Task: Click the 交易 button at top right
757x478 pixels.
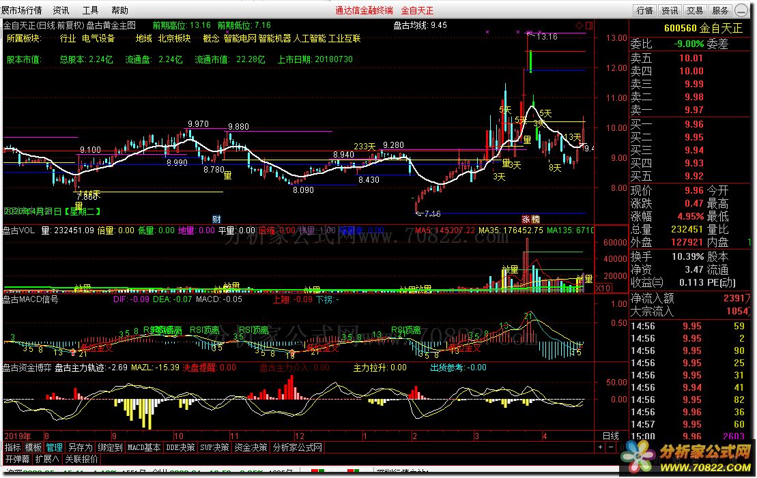Action: pos(695,10)
